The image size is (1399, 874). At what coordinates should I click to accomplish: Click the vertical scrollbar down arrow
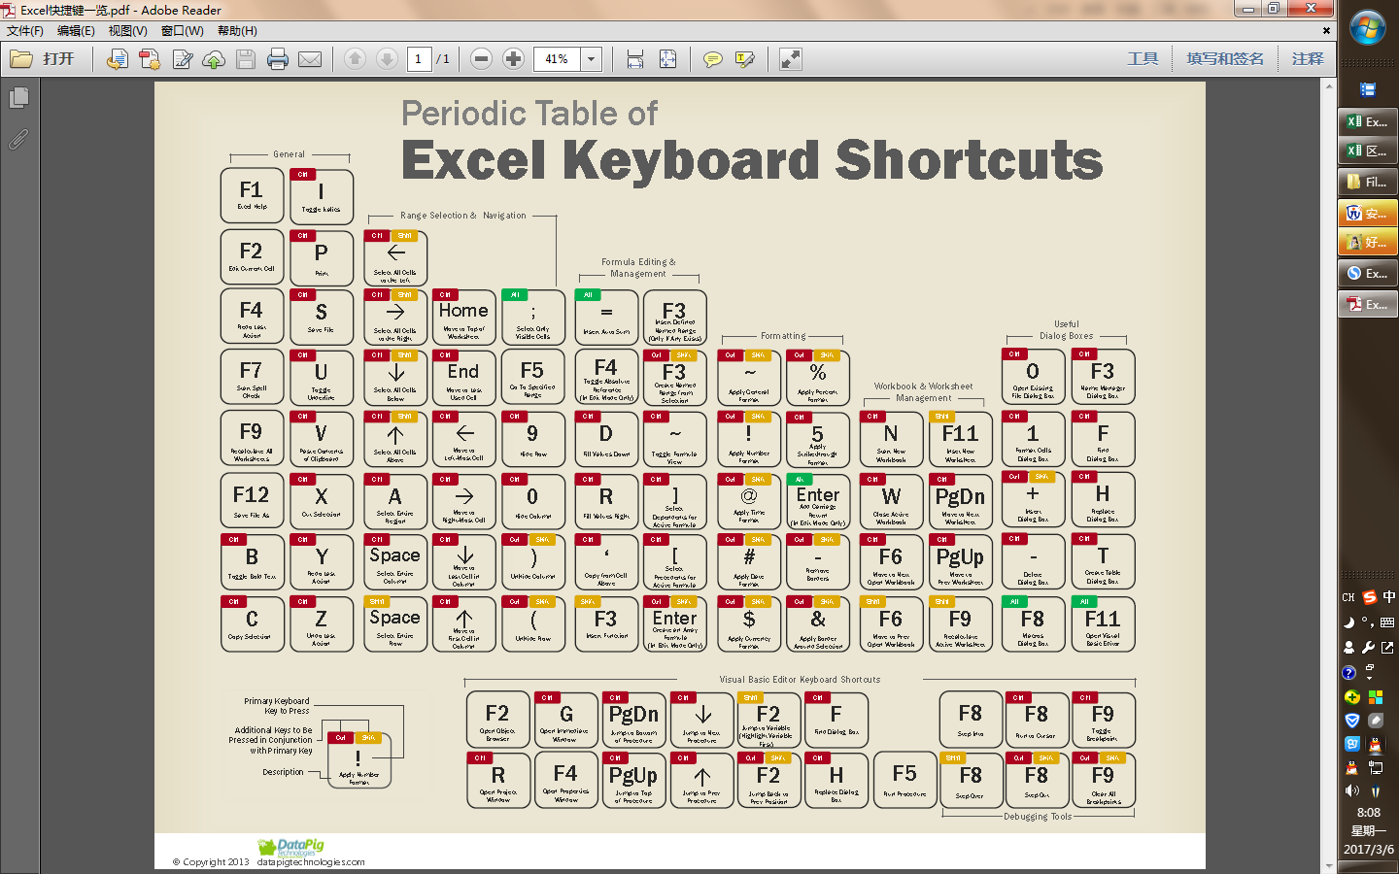(1329, 864)
